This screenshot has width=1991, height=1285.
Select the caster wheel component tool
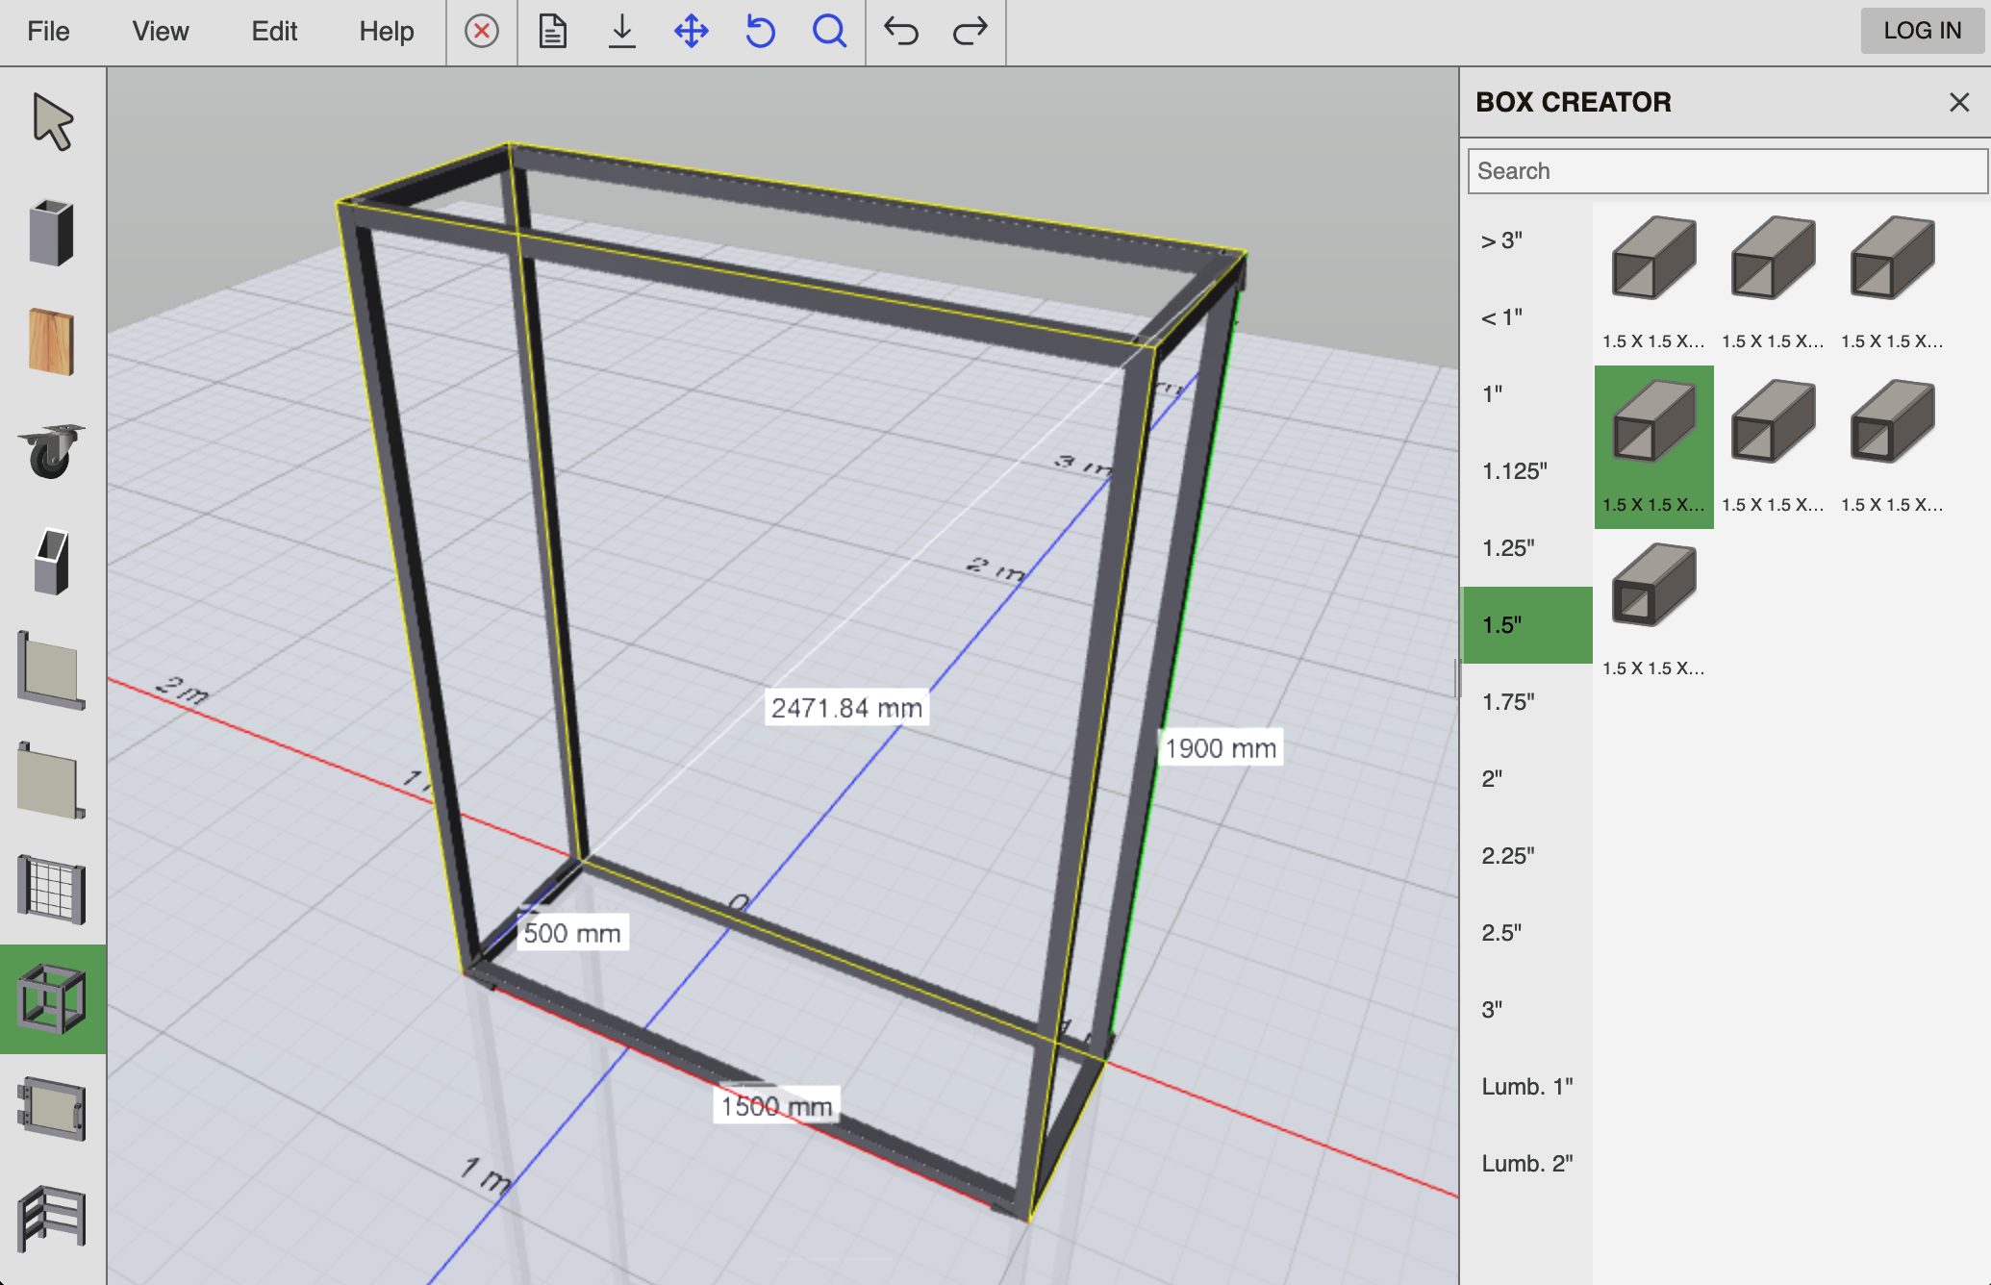[53, 452]
